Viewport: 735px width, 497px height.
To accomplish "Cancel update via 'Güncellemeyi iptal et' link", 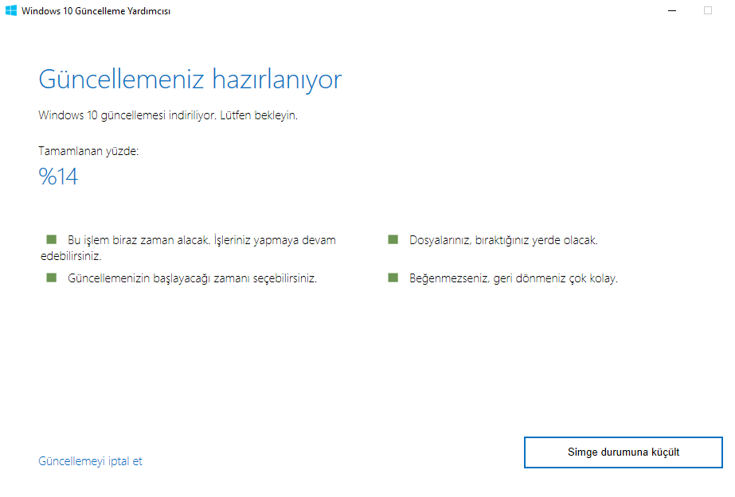I will click(x=90, y=461).
